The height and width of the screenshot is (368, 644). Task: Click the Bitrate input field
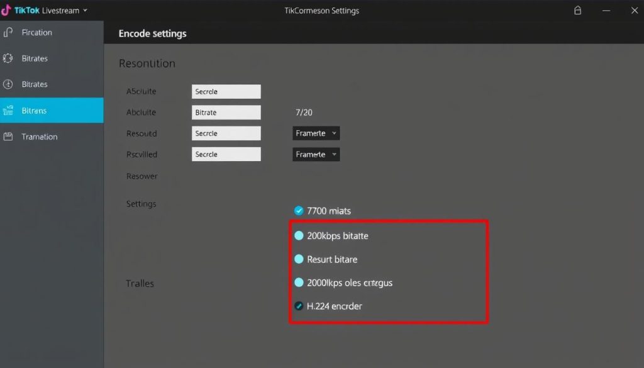coord(226,112)
